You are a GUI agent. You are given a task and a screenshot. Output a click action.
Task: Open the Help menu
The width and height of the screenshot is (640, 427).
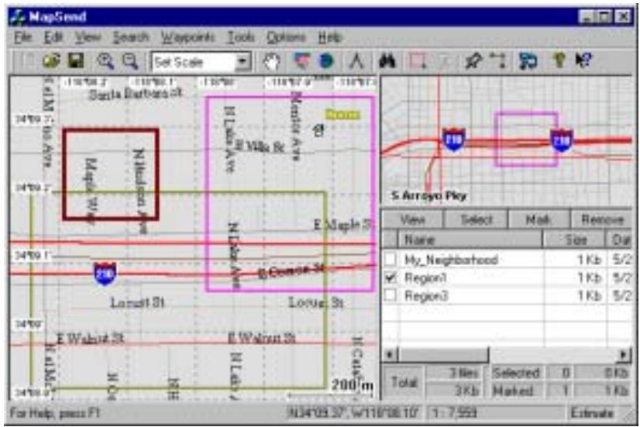330,37
